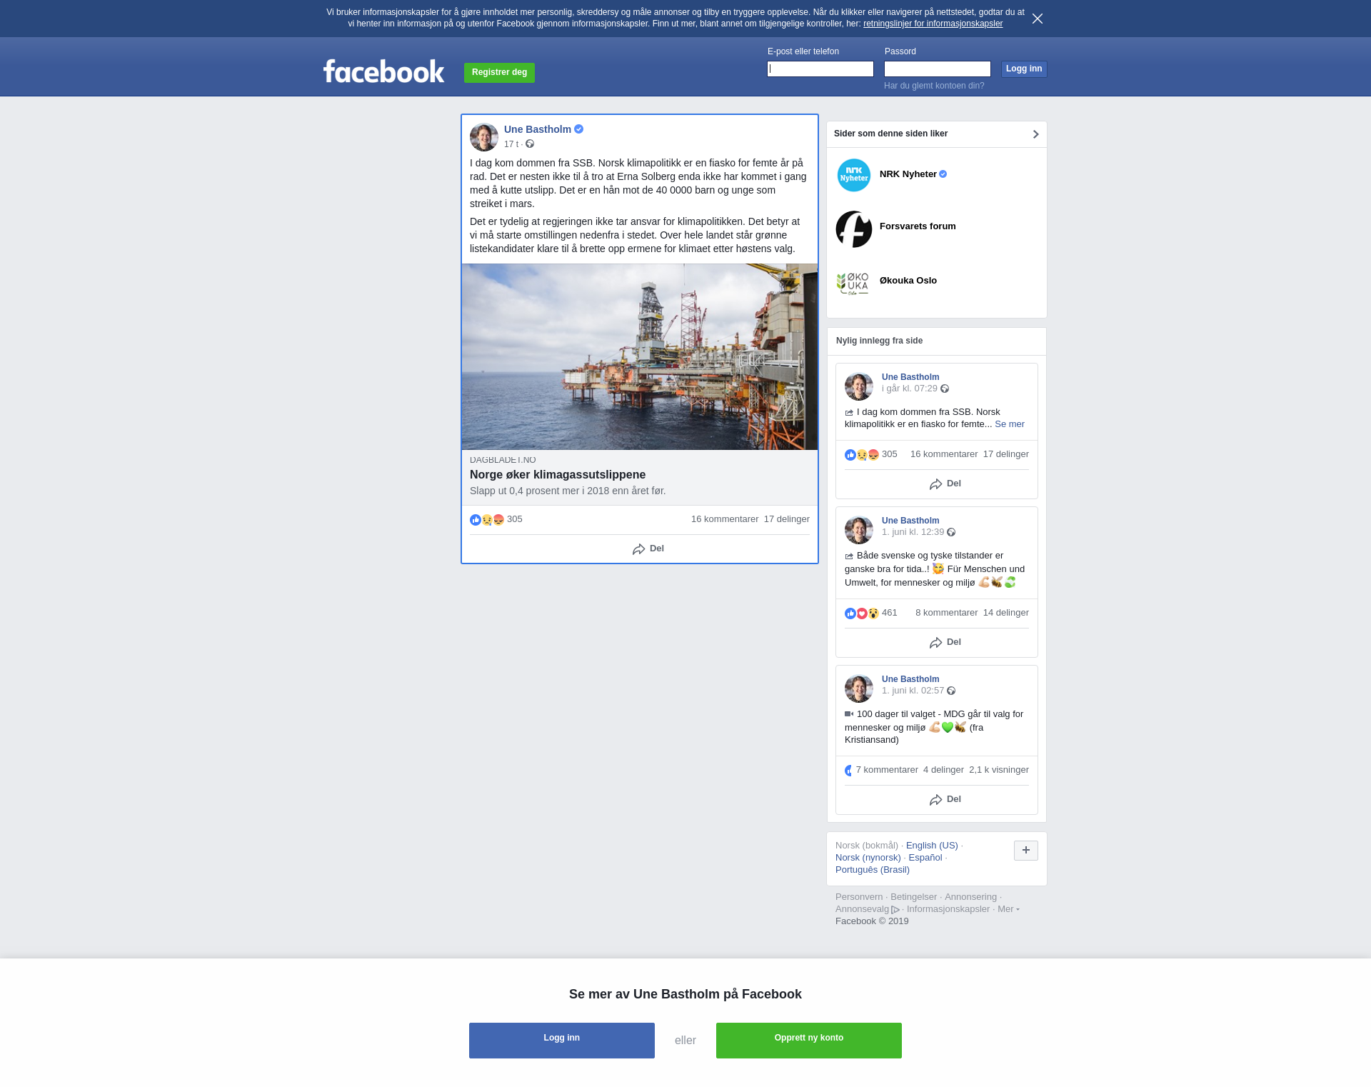Open the Økouka Oslo logo icon
The image size is (1371, 1087).
click(853, 283)
